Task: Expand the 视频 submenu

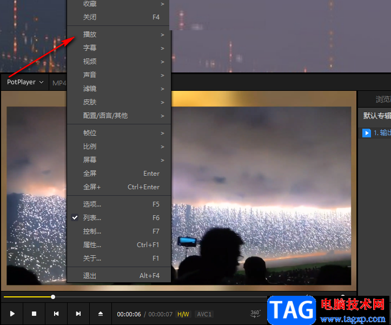Action: (x=119, y=61)
